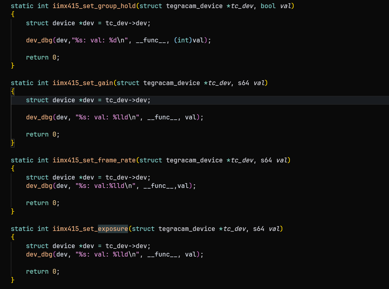Click tc_dev->dev on the highlighted current line
Screen dimensions: 389x289
coord(126,100)
